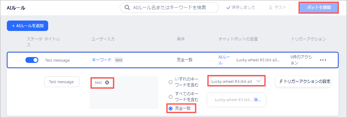The width and height of the screenshot is (347, 118).
Task: Click the 0件のアクション link
Action: coord(301,60)
